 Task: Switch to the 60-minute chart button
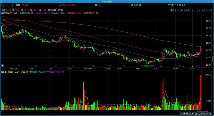210,10
